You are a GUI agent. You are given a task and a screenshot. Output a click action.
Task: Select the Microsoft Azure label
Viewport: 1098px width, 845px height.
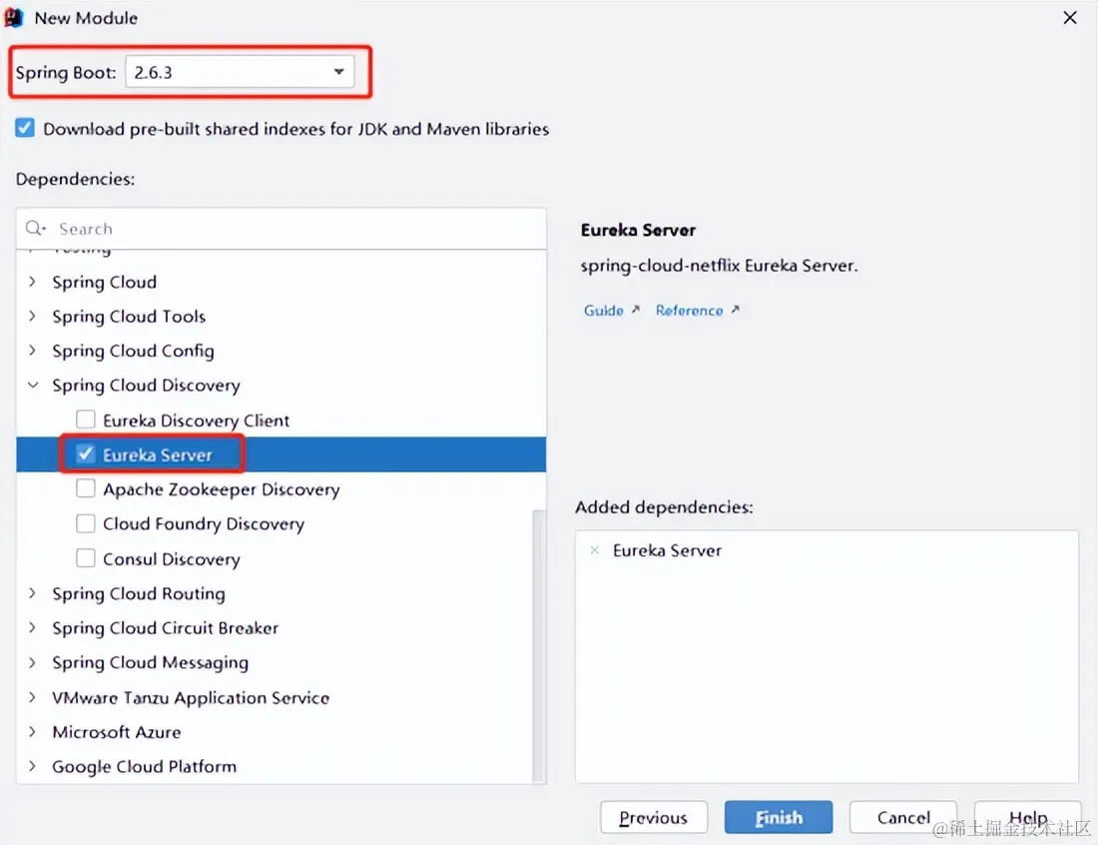pos(116,732)
